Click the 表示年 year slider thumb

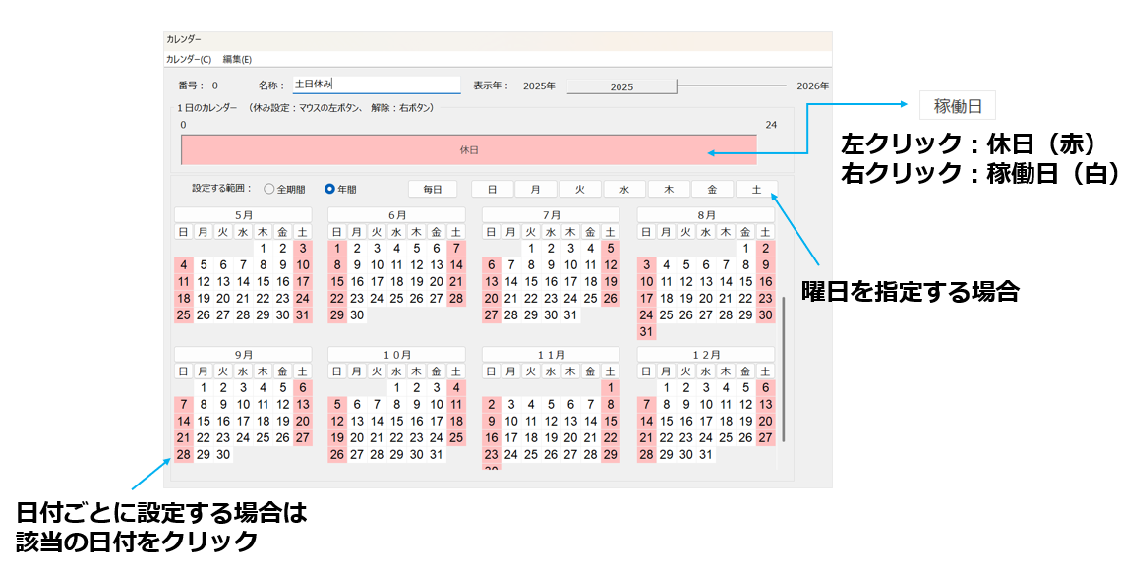(x=621, y=86)
